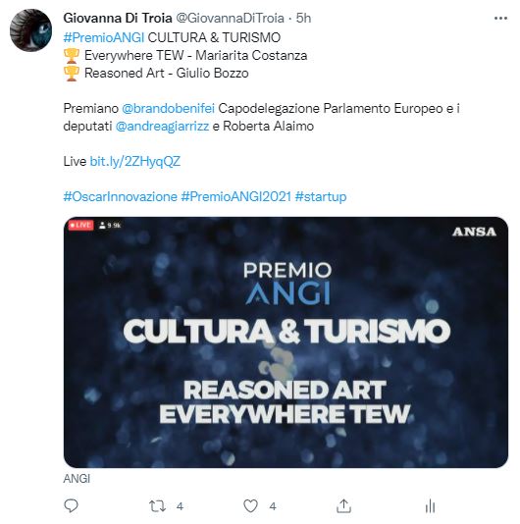Open the #startup hashtag
This screenshot has width=520, height=524.
[321, 196]
